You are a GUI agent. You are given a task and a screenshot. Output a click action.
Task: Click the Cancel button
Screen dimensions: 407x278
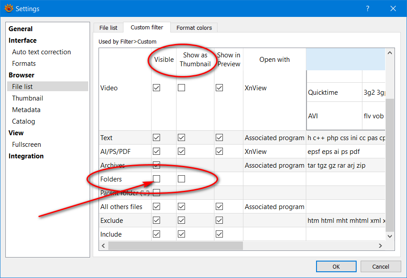(380, 266)
